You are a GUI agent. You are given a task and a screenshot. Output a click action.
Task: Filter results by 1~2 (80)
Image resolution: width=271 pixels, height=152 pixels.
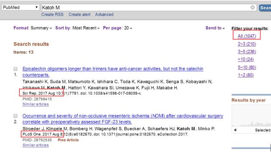[246, 75]
